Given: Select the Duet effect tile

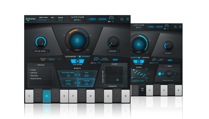Looking at the screenshot, I should pos(87,75).
